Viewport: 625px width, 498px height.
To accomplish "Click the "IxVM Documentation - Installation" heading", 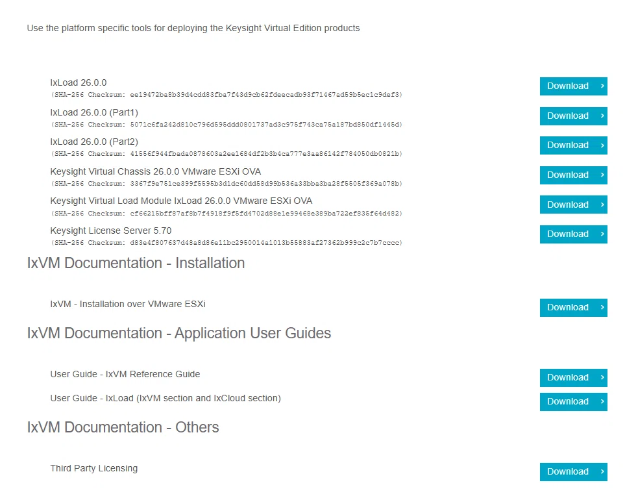I will coord(136,263).
